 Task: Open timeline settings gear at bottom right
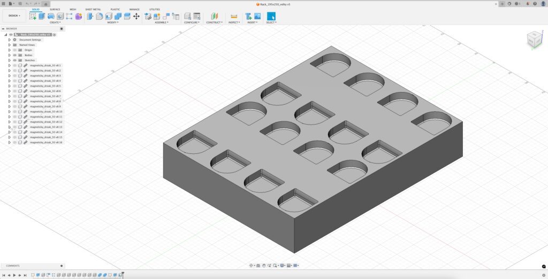click(544, 275)
